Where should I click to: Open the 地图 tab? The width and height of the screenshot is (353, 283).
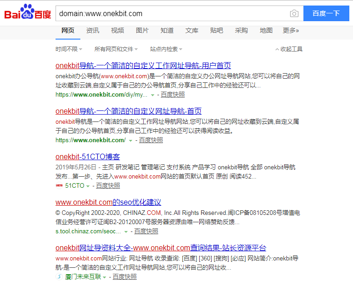click(x=266, y=30)
